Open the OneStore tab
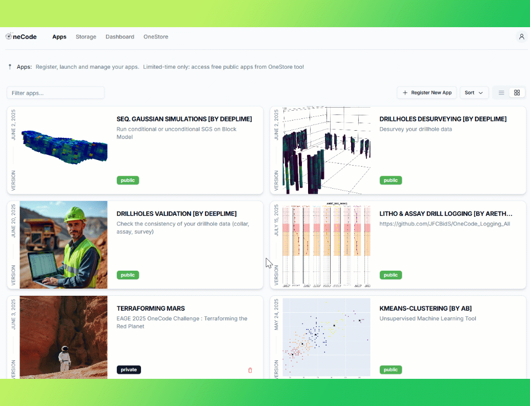The image size is (530, 406). click(x=156, y=37)
